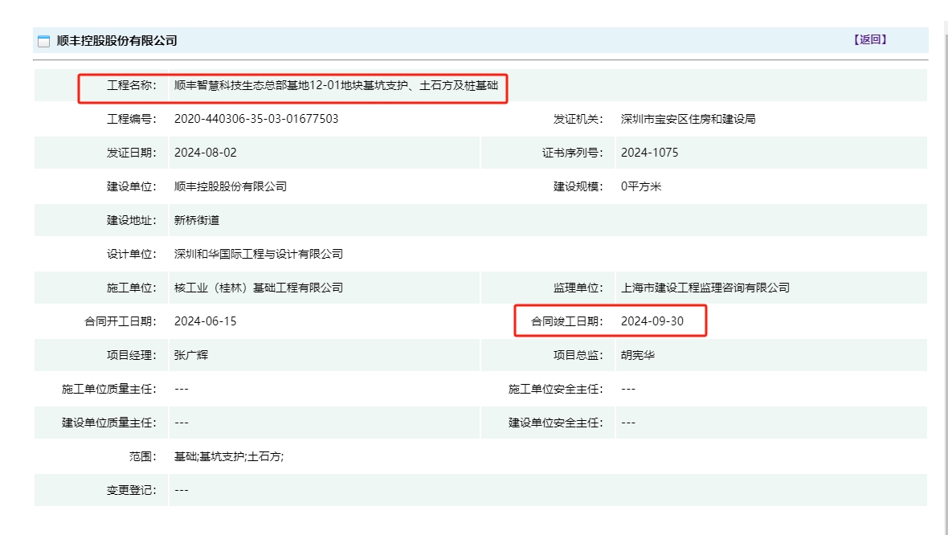This screenshot has width=948, height=535.
Task: Click the 顺丰控股股份有限公司 header title
Action: (x=116, y=40)
